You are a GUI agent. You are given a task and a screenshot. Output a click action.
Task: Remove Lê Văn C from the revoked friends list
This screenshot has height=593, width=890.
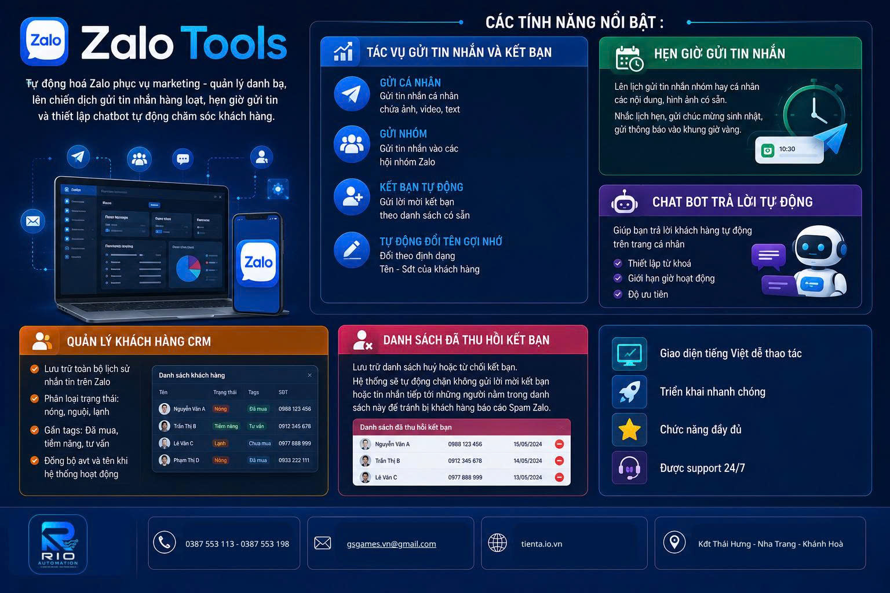559,478
